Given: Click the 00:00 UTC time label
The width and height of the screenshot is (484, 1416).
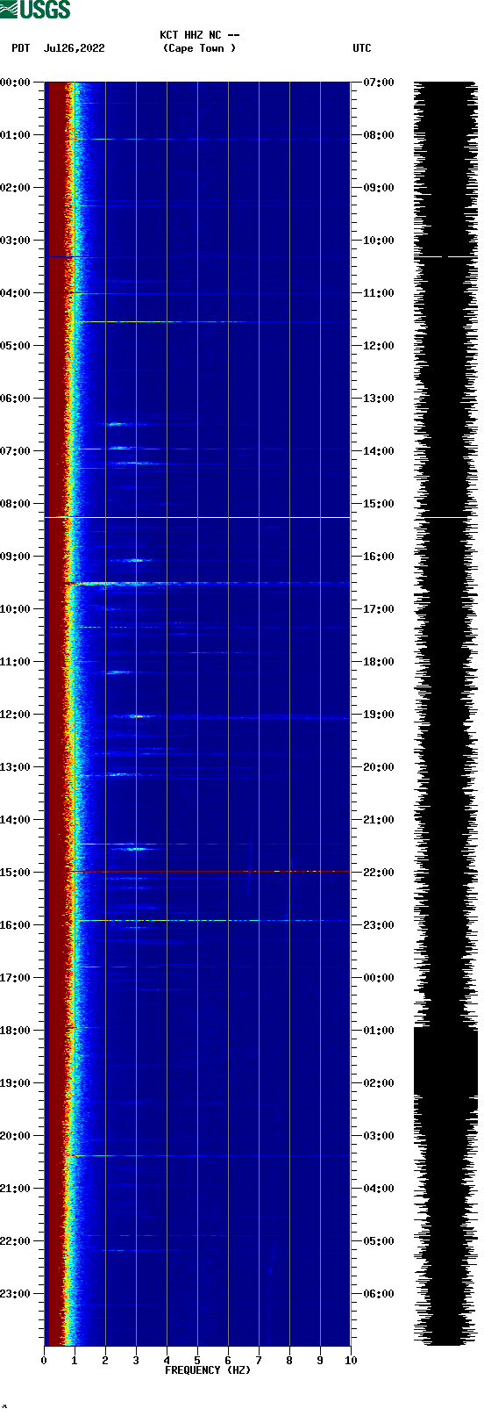Looking at the screenshot, I should pos(379,978).
